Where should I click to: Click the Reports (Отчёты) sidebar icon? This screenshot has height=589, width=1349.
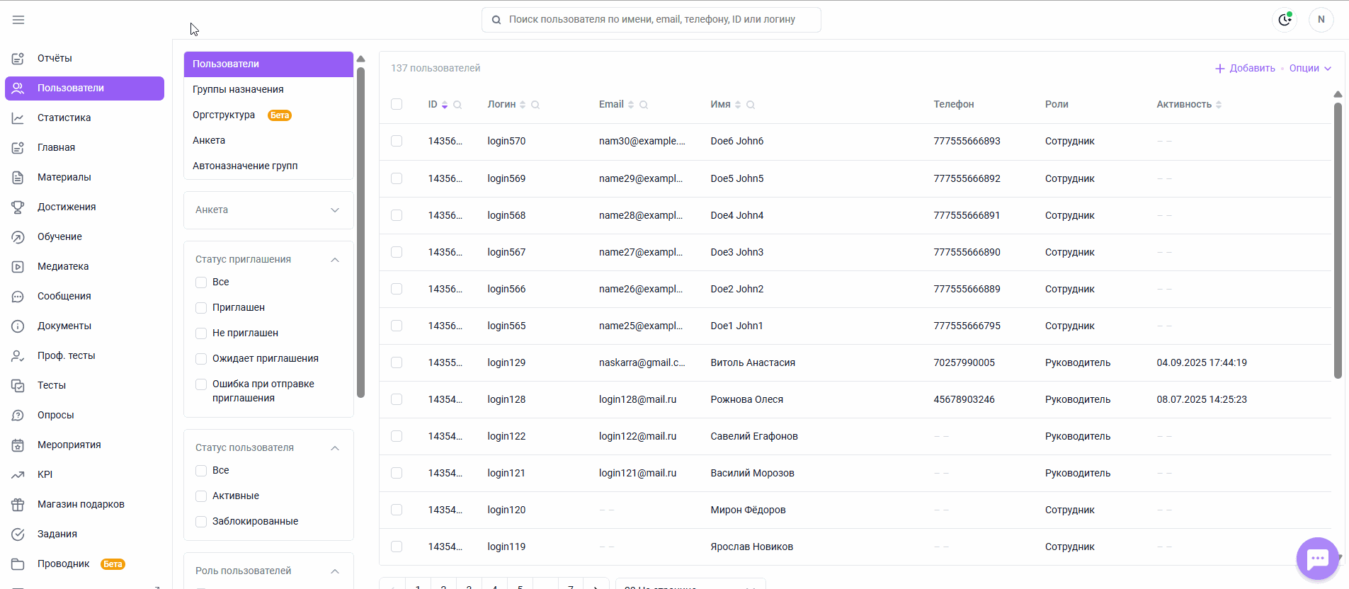tap(18, 58)
